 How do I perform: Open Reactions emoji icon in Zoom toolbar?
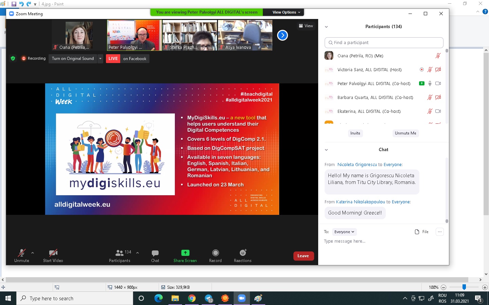click(243, 253)
